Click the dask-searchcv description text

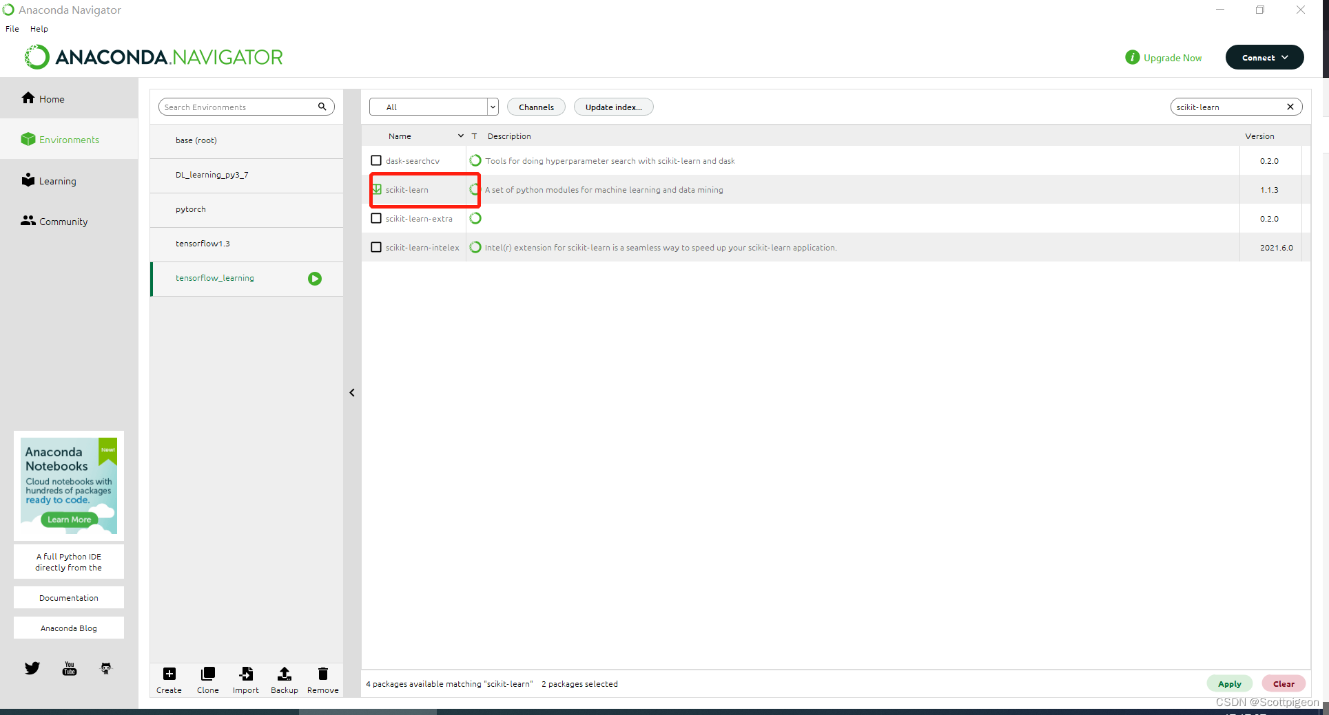610,161
